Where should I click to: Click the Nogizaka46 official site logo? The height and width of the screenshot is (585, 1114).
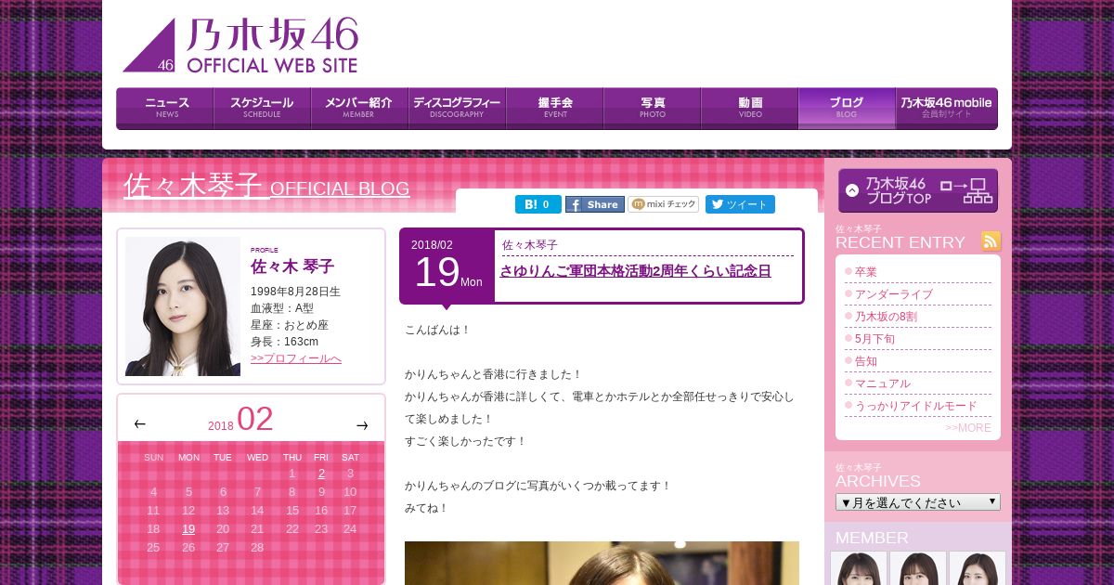coord(240,45)
